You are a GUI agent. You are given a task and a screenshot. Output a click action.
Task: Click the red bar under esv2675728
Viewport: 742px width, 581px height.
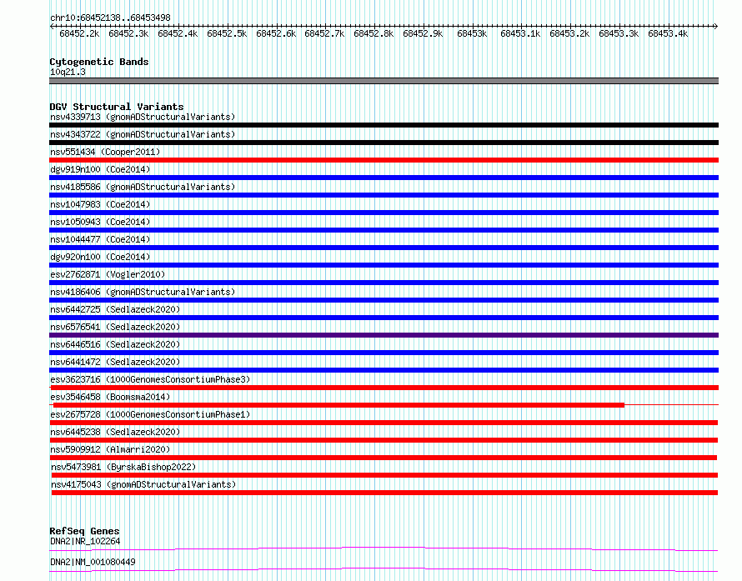tap(384, 423)
